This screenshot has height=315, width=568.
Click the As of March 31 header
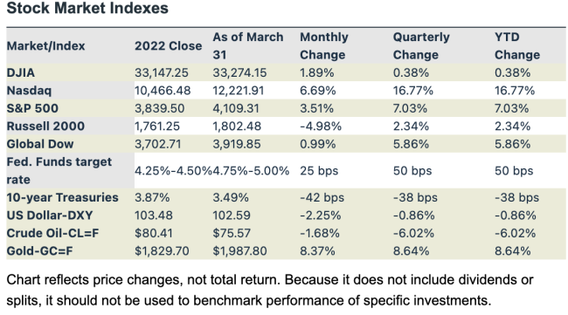pos(248,46)
